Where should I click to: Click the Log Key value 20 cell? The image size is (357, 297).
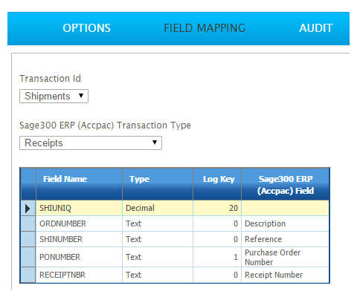tap(217, 208)
